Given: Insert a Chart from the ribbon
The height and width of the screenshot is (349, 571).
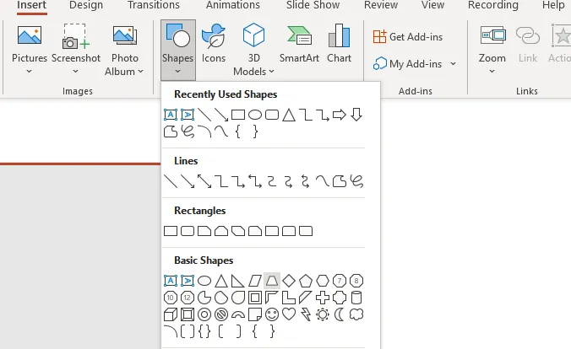Looking at the screenshot, I should tap(339, 45).
